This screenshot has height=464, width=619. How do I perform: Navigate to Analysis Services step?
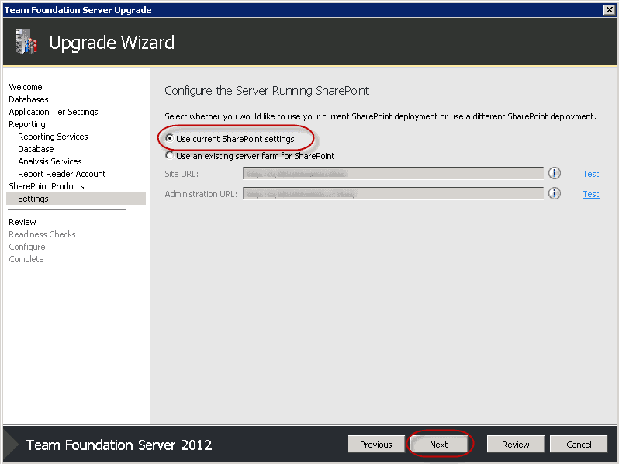tap(50, 161)
